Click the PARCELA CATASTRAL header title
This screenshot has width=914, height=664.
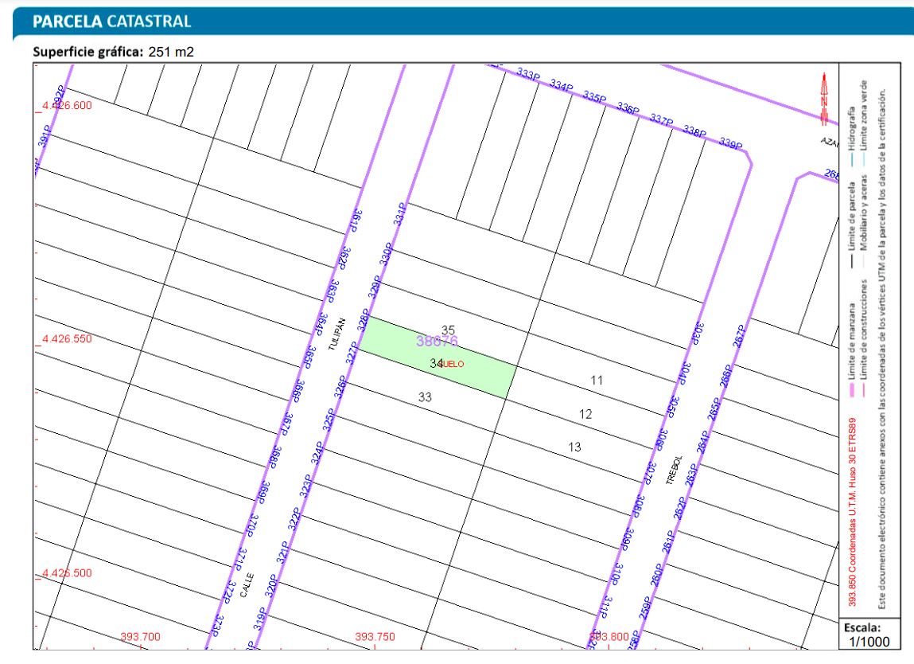coord(111,21)
